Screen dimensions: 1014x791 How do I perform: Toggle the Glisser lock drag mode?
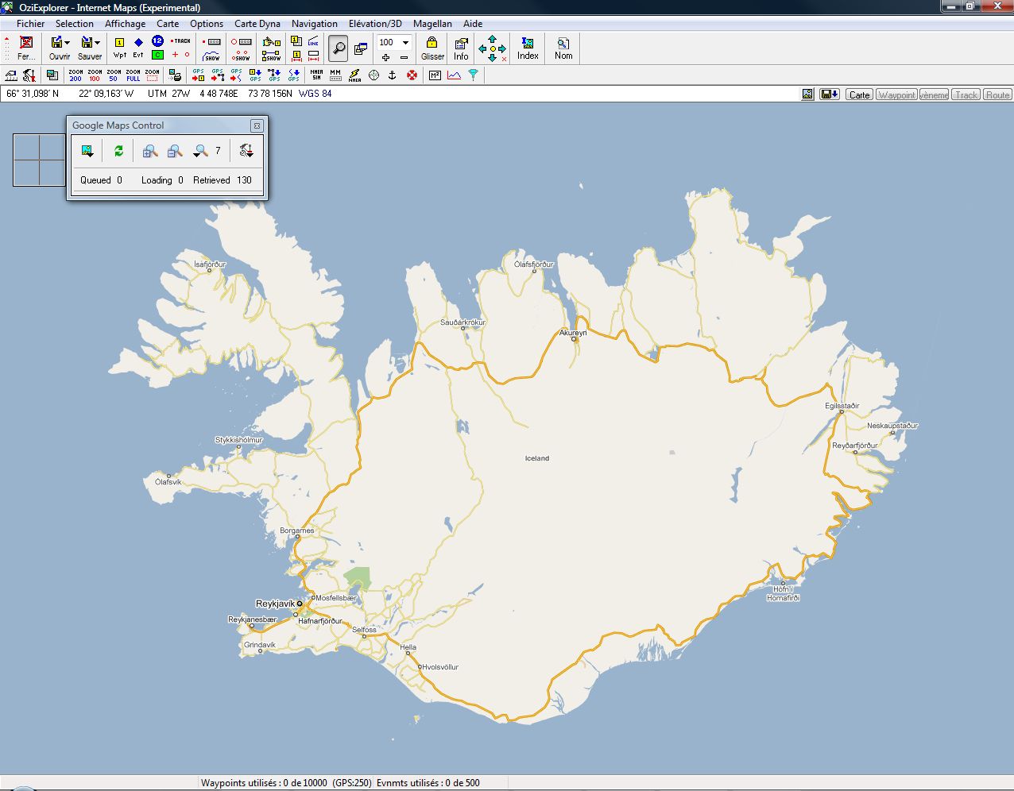[x=432, y=48]
